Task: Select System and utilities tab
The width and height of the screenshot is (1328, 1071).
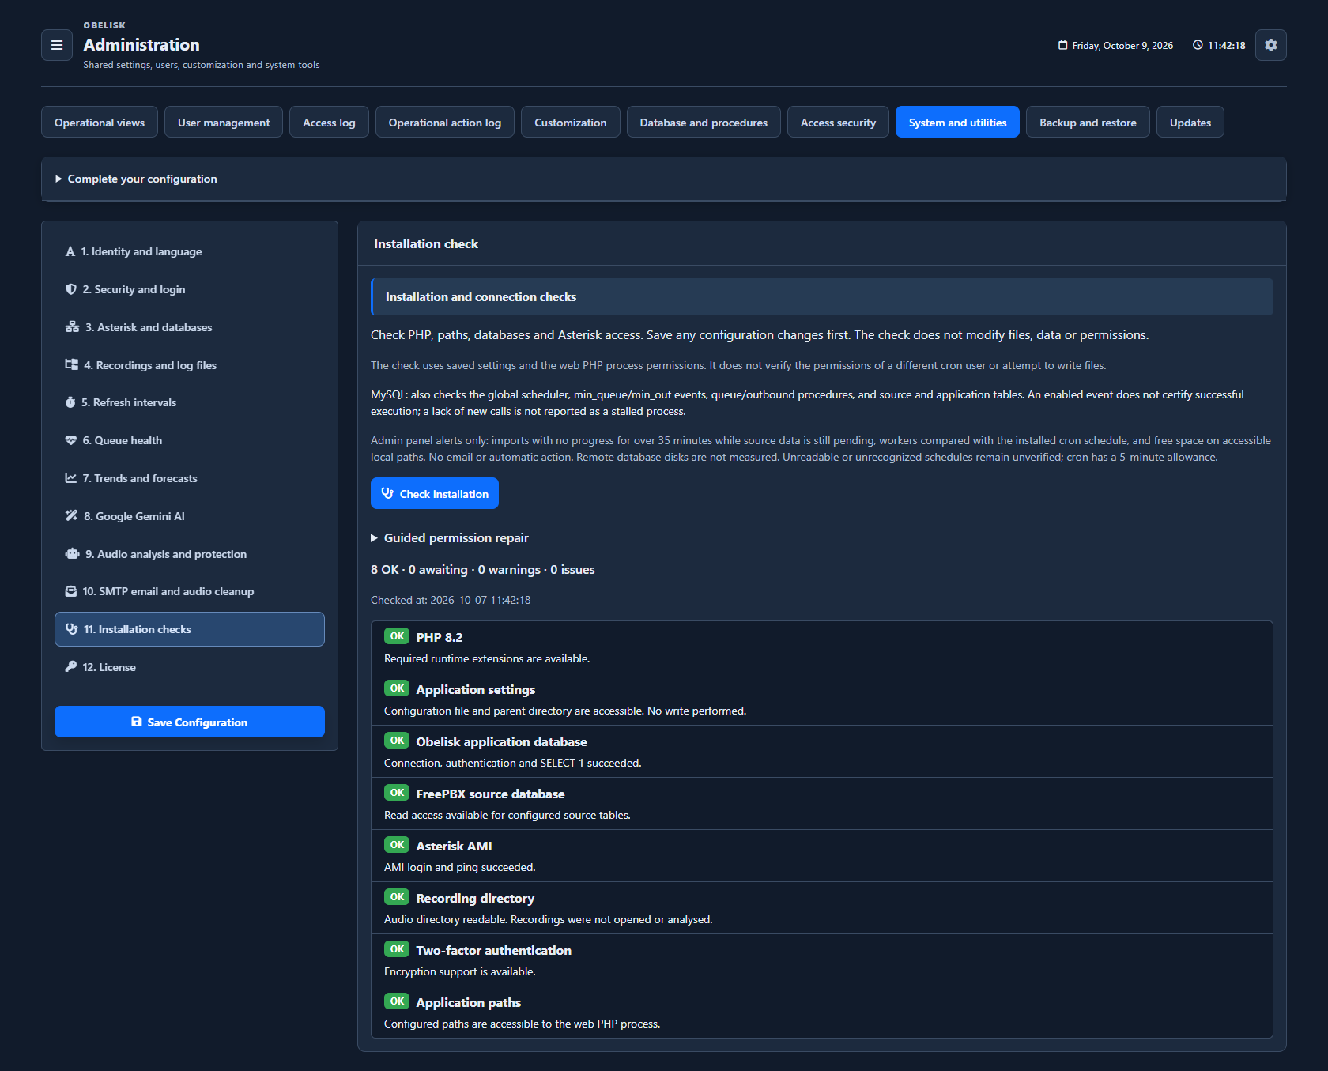Action: pos(957,122)
